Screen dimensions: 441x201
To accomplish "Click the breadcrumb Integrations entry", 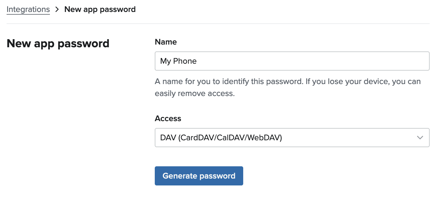I will click(x=28, y=9).
